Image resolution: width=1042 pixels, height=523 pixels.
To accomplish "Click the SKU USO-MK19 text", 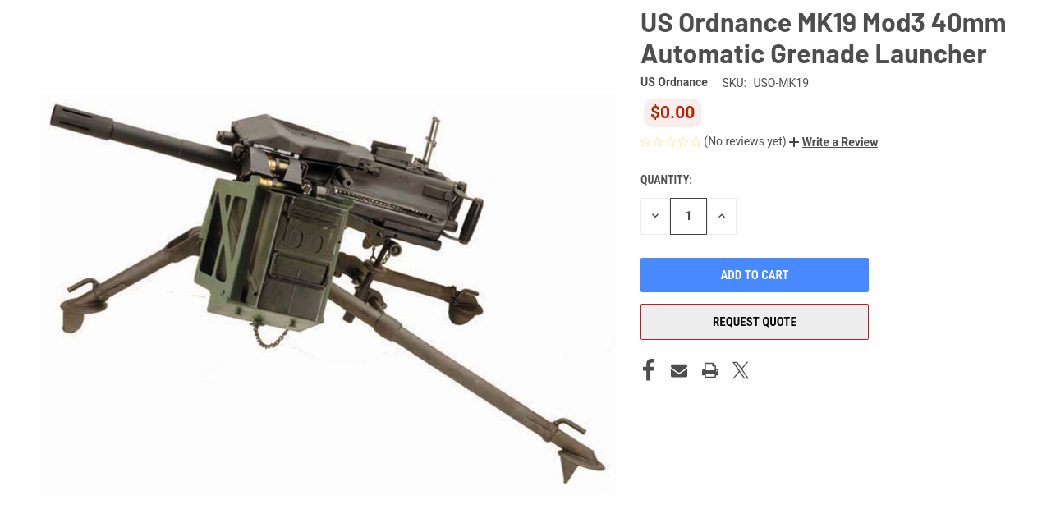I will click(765, 83).
